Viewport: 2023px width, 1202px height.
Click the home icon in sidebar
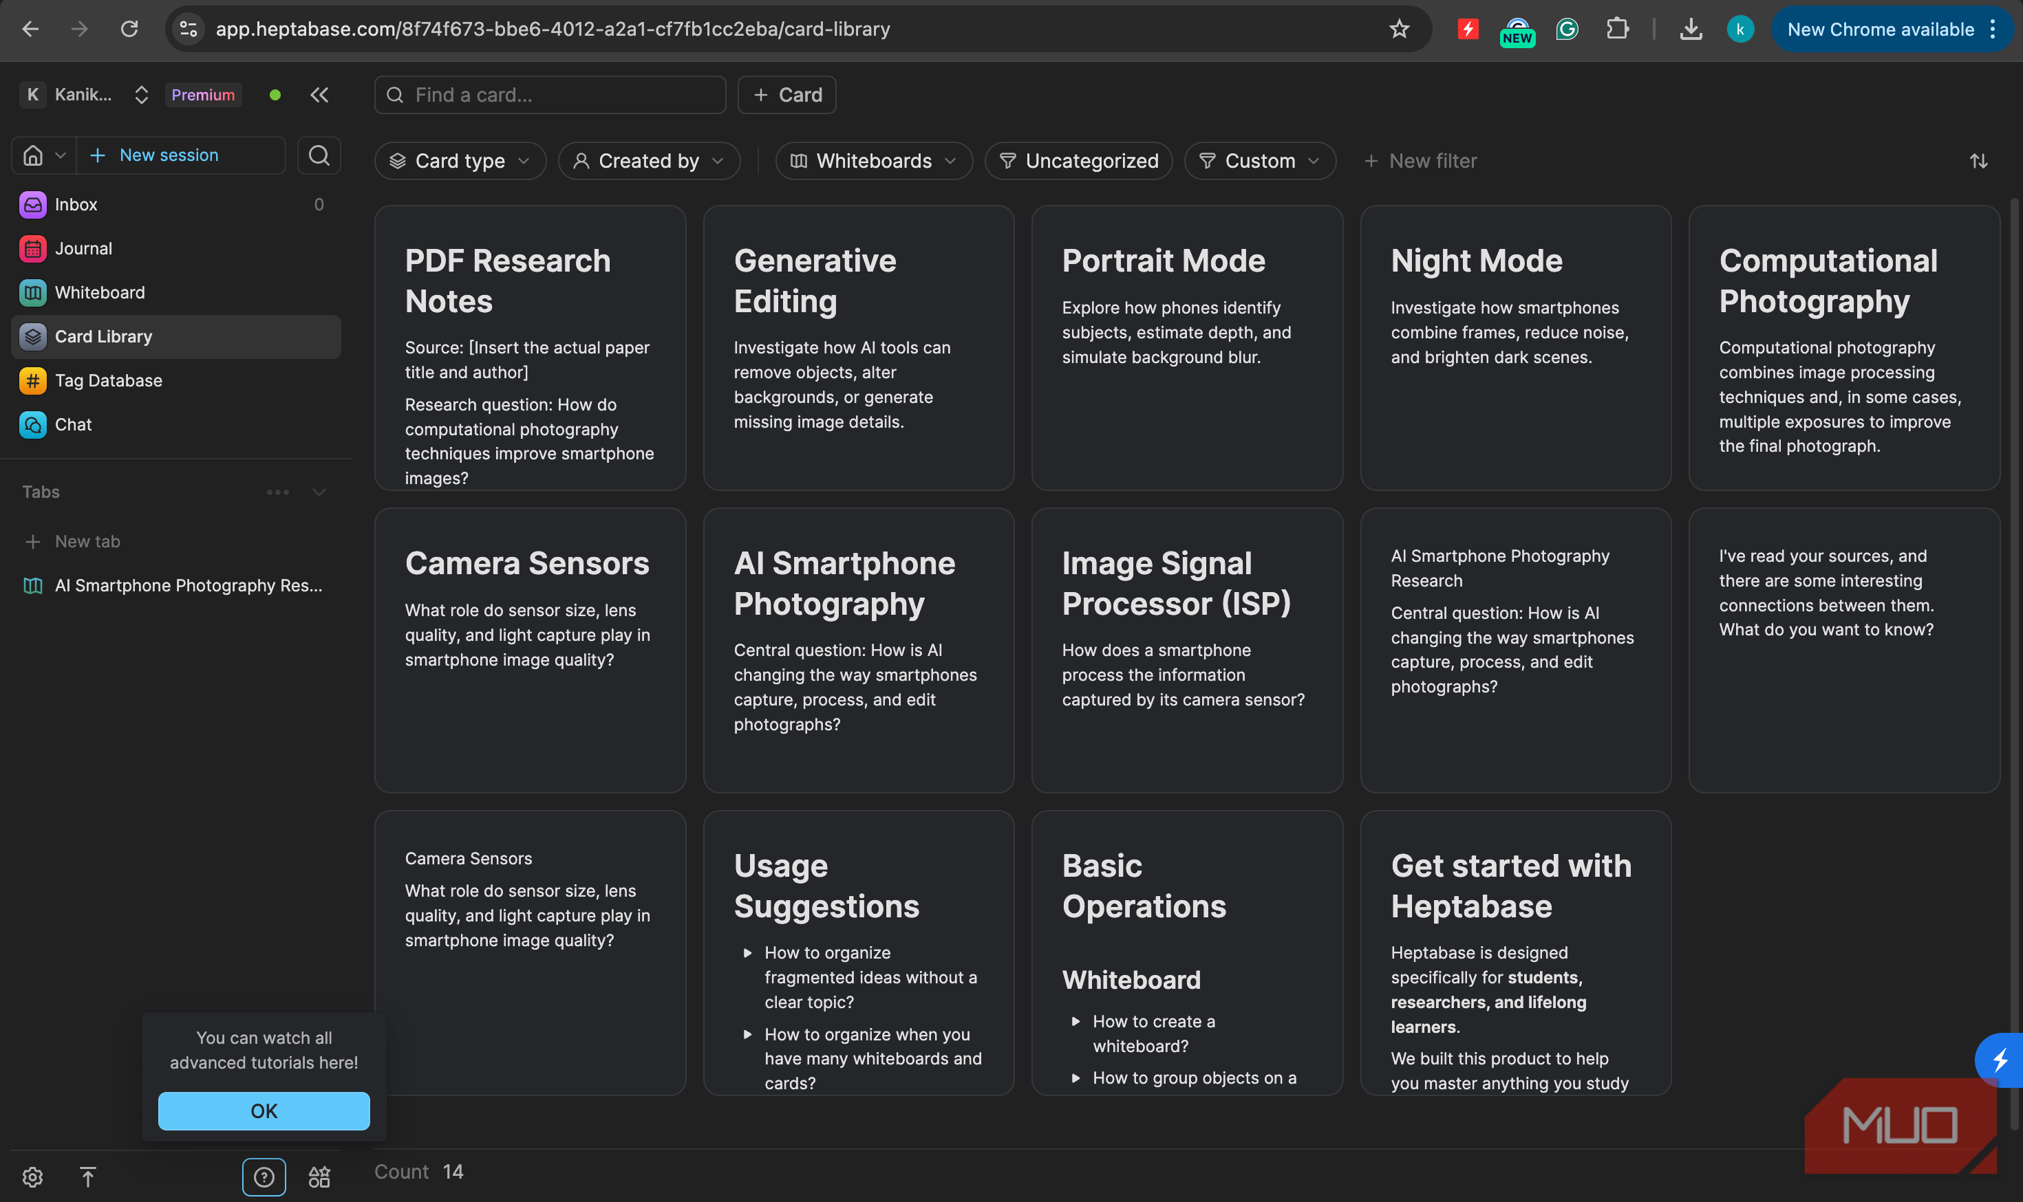[x=32, y=155]
